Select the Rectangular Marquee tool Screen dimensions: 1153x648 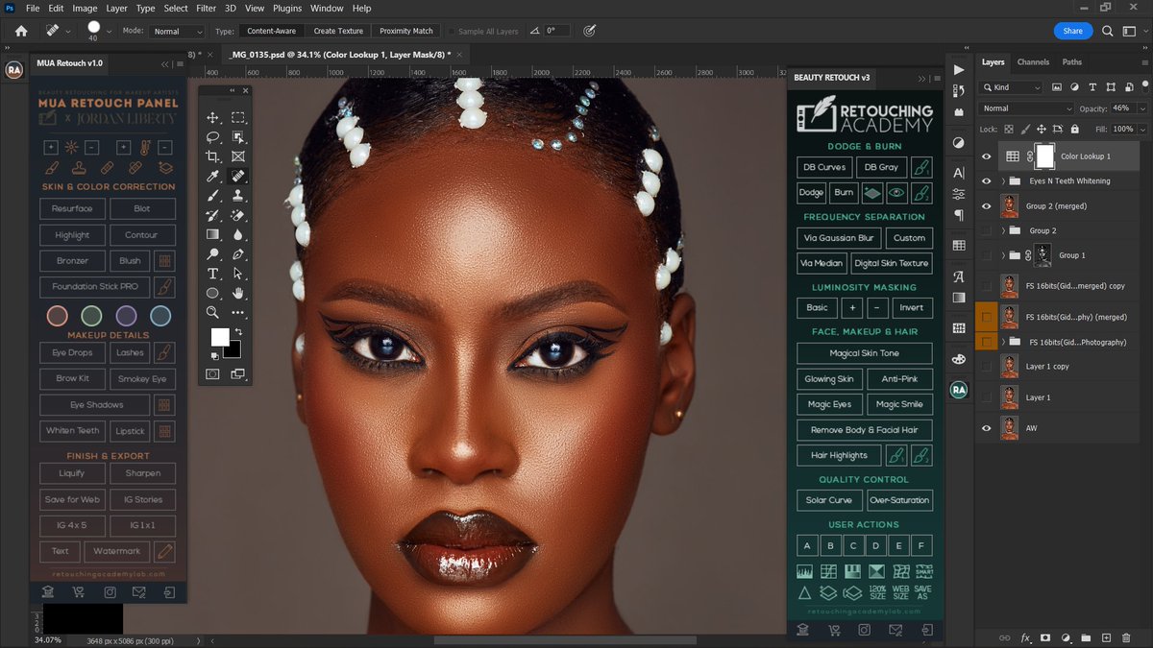tap(237, 118)
